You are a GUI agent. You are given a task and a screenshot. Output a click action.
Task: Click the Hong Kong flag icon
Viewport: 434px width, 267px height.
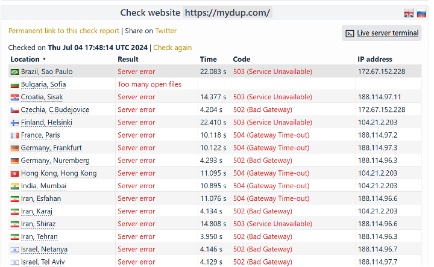[x=14, y=174]
